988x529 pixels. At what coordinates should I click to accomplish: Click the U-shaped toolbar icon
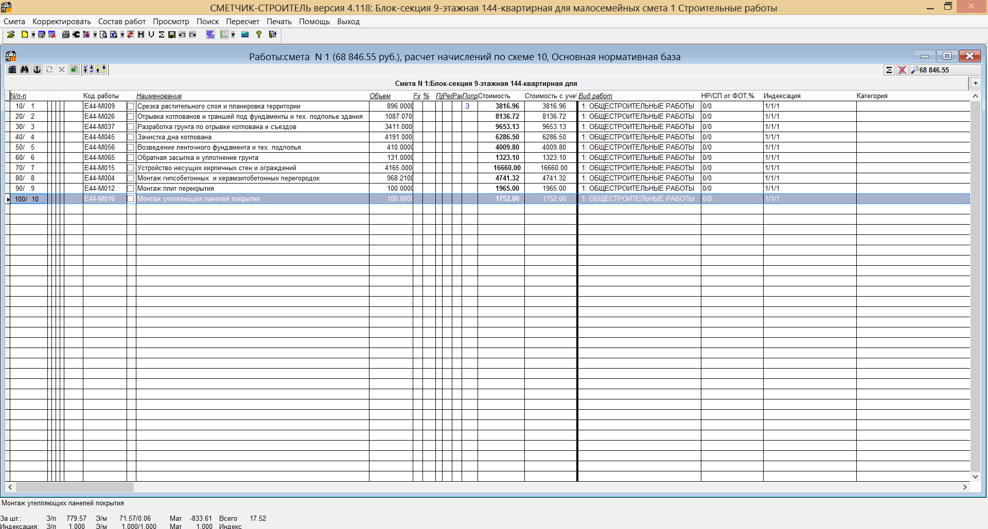pos(151,34)
